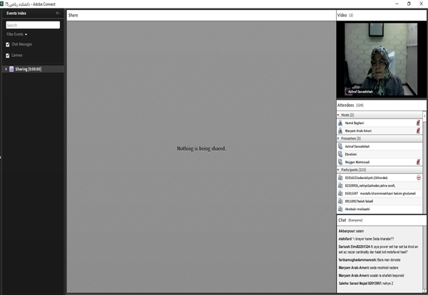Screen dimensions: 428x295
Task: Collapse the Participants (115) group
Action: click(339, 170)
